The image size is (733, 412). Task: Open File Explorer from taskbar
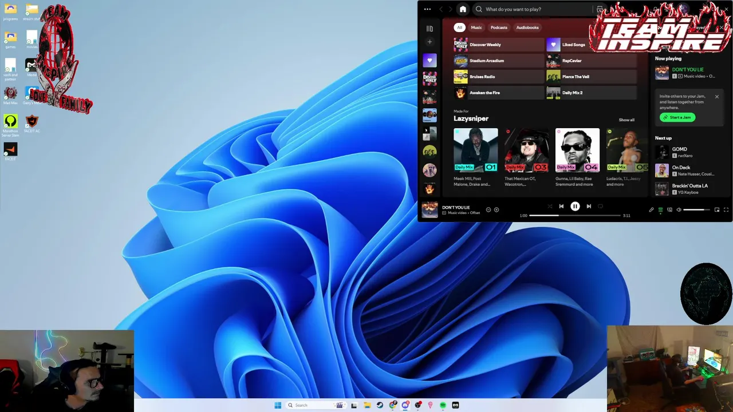pos(367,405)
